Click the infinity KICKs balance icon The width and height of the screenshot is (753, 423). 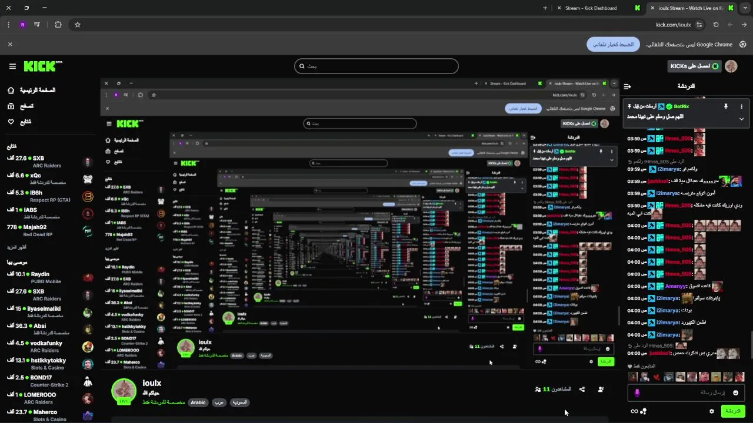tap(634, 411)
